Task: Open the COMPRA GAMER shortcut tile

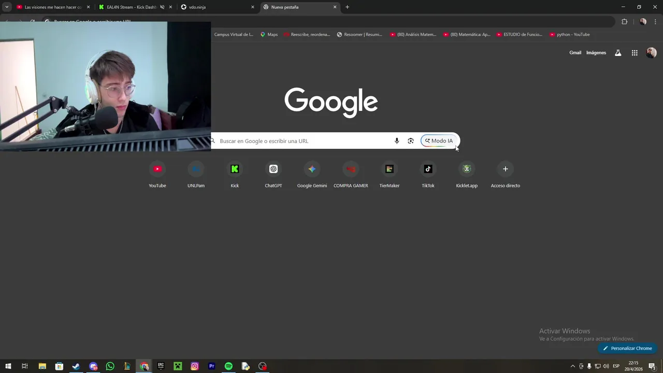Action: tap(351, 175)
